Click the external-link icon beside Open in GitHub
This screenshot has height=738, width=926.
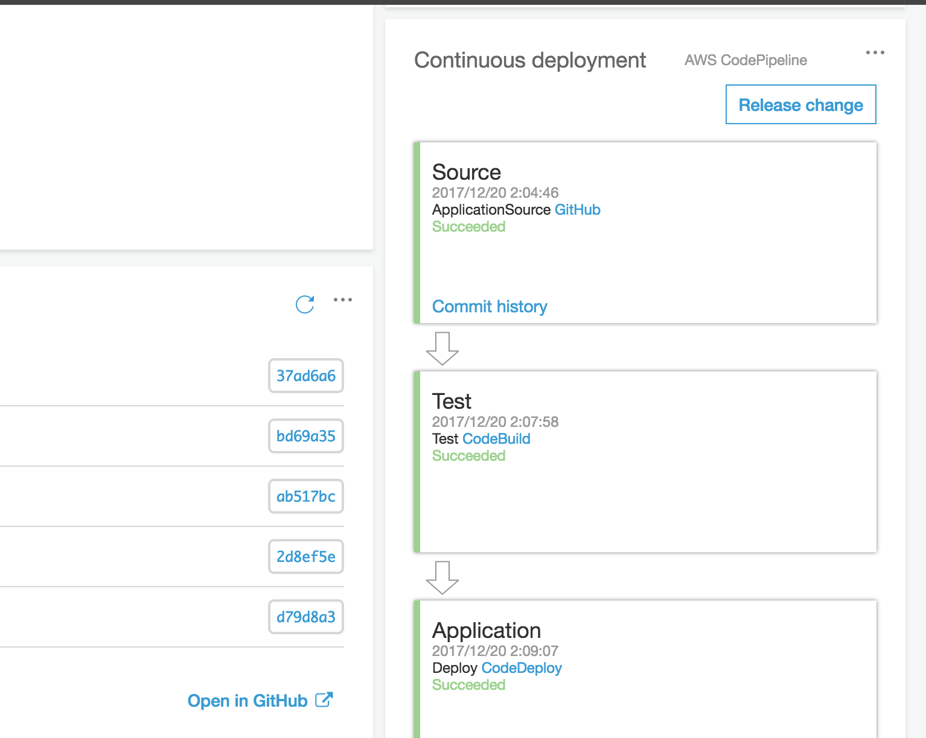coord(325,699)
